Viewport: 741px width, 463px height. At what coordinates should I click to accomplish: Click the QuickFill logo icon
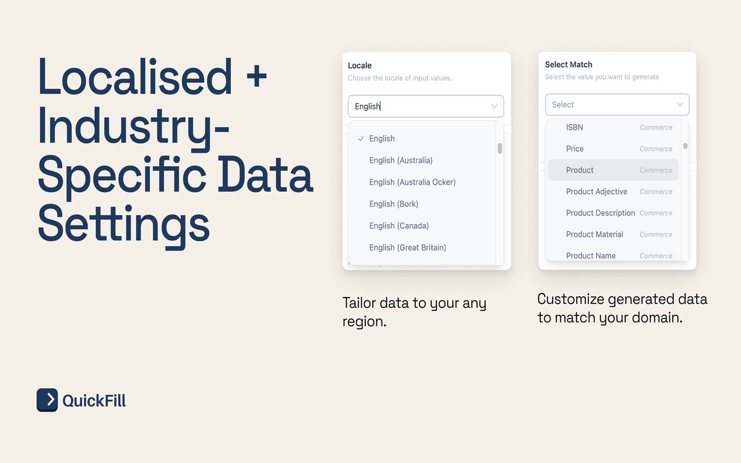(47, 400)
